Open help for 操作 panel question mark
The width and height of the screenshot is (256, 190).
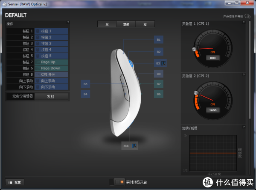tap(68, 22)
